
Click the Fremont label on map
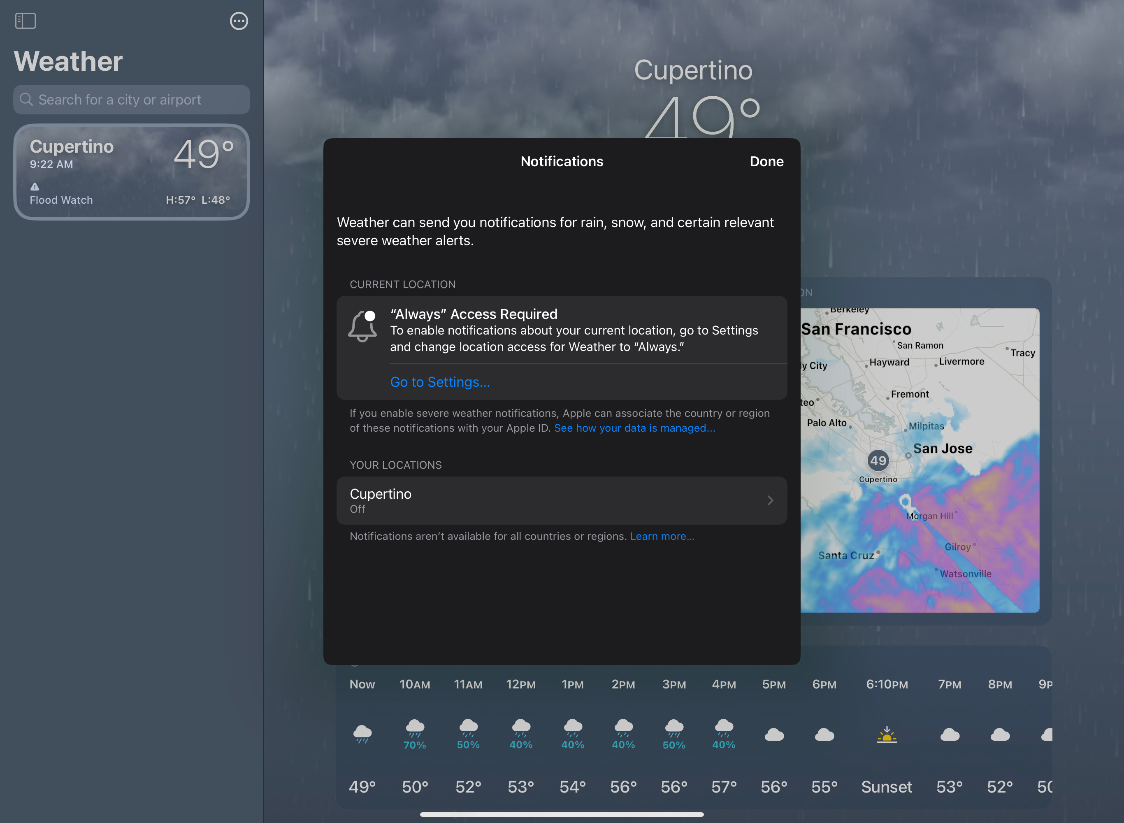[x=910, y=394]
